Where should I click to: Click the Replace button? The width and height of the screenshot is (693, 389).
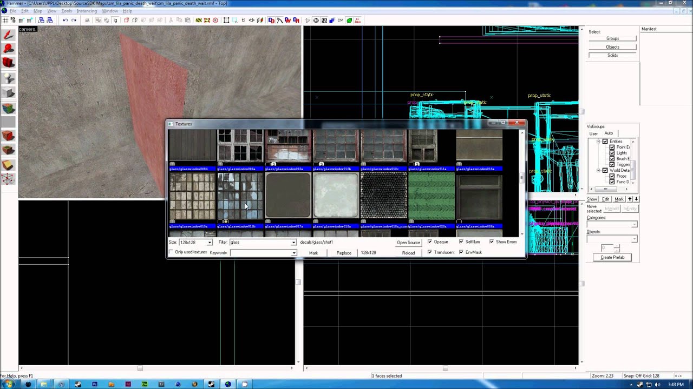click(344, 253)
